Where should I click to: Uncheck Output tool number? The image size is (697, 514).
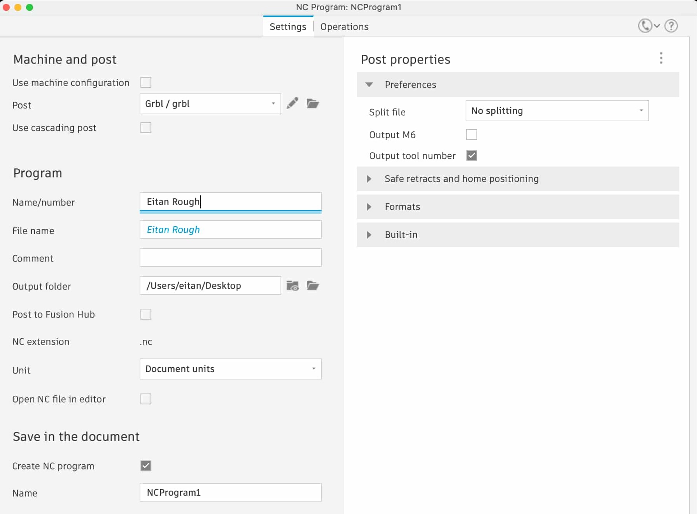click(471, 156)
